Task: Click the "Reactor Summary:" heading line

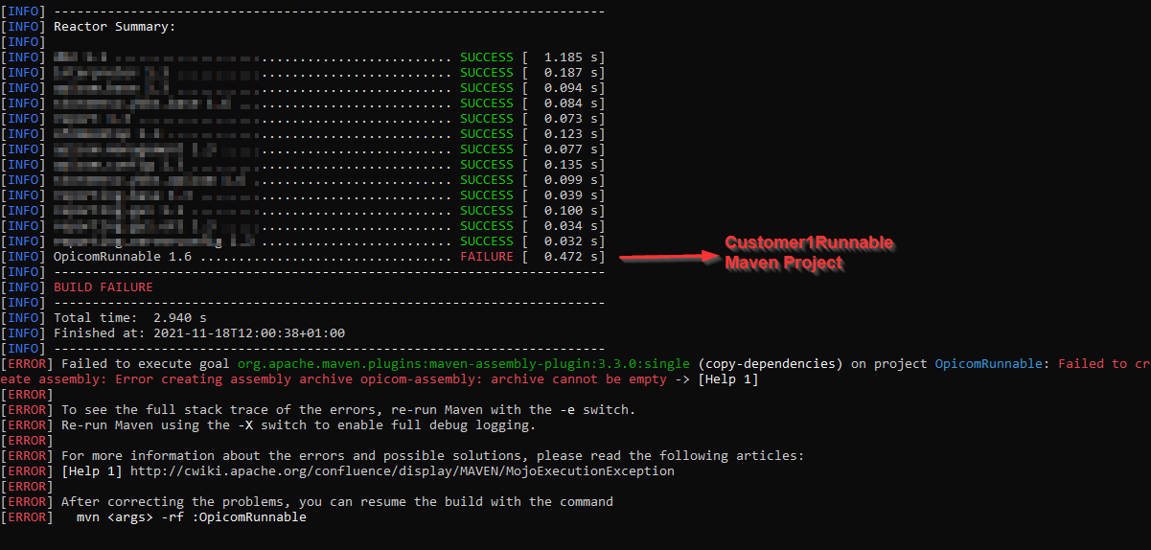Action: (x=115, y=27)
